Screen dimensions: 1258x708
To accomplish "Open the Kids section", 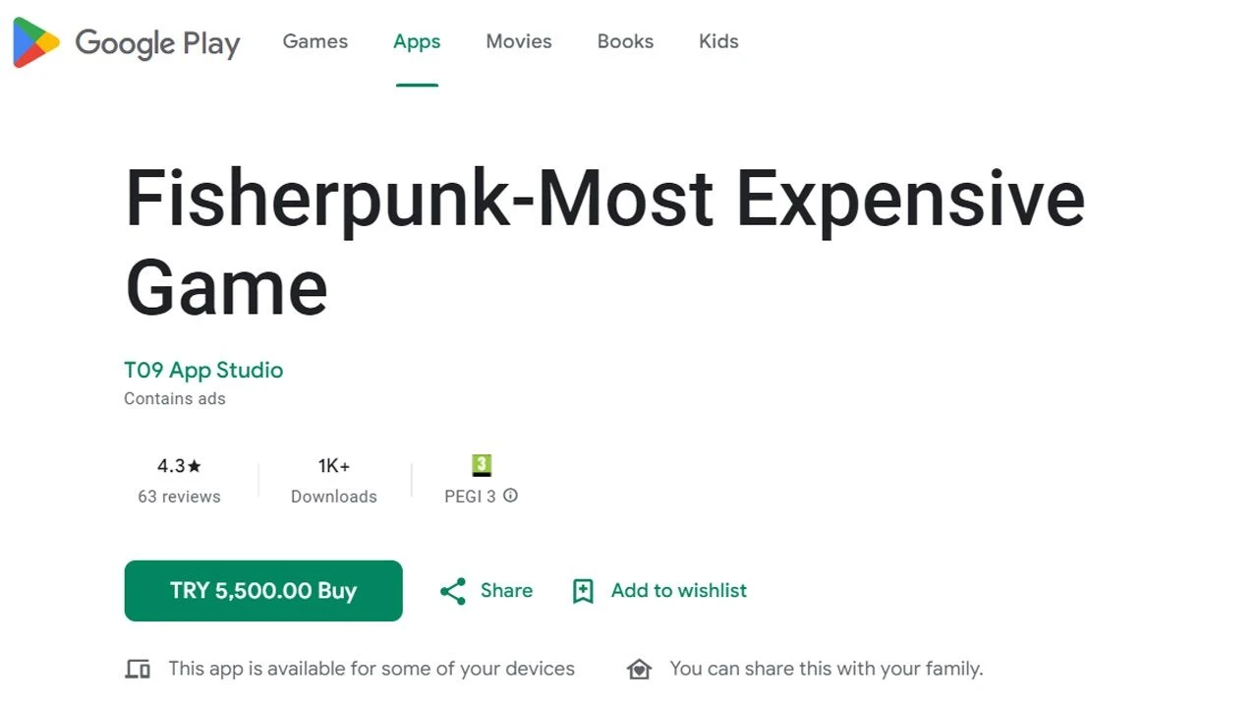I will click(x=718, y=41).
